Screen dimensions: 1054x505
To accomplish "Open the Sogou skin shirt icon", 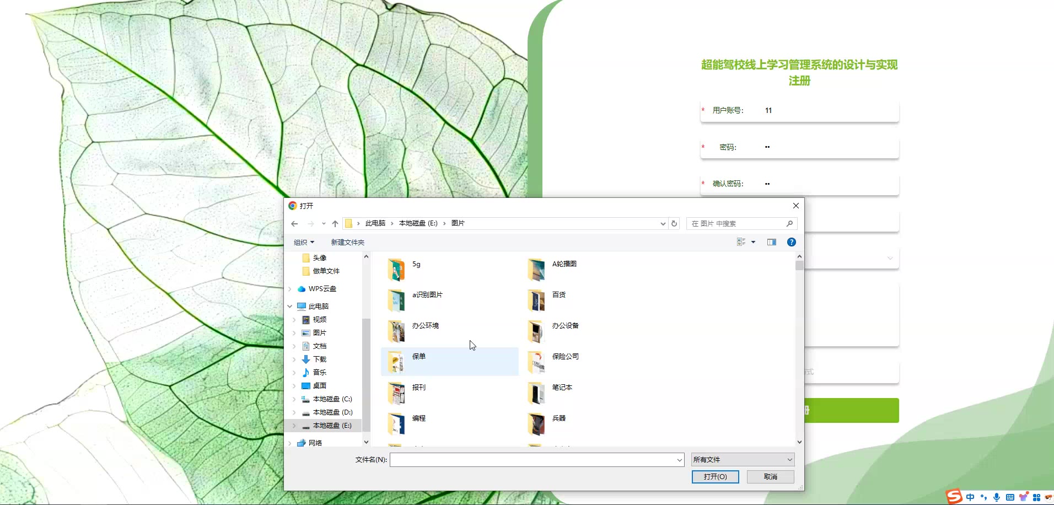I will point(1024,497).
